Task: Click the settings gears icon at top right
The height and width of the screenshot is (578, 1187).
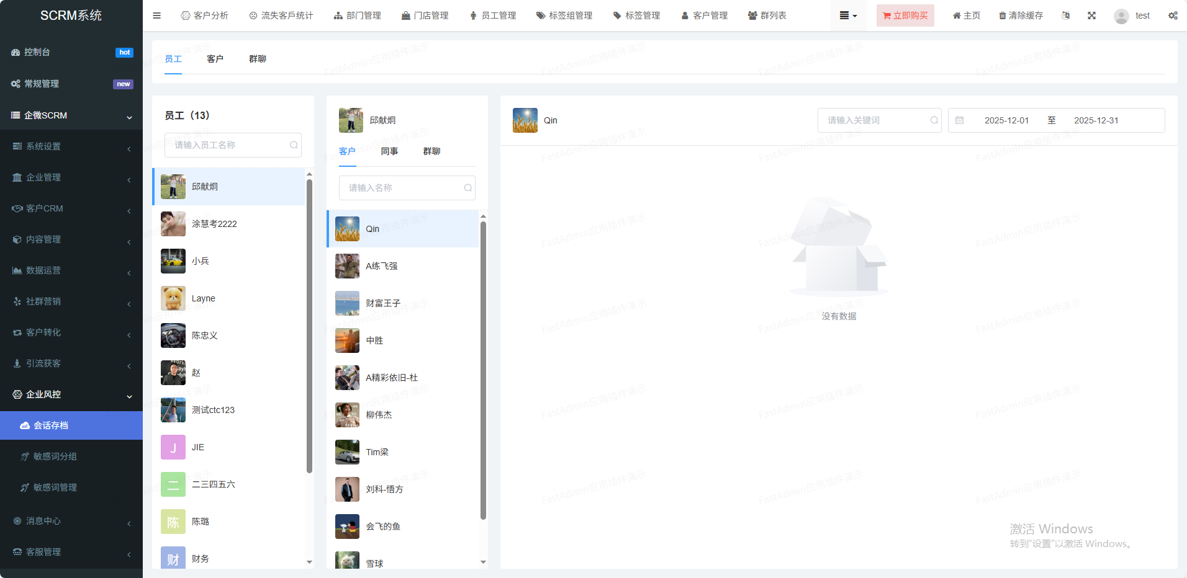Action: [1173, 16]
